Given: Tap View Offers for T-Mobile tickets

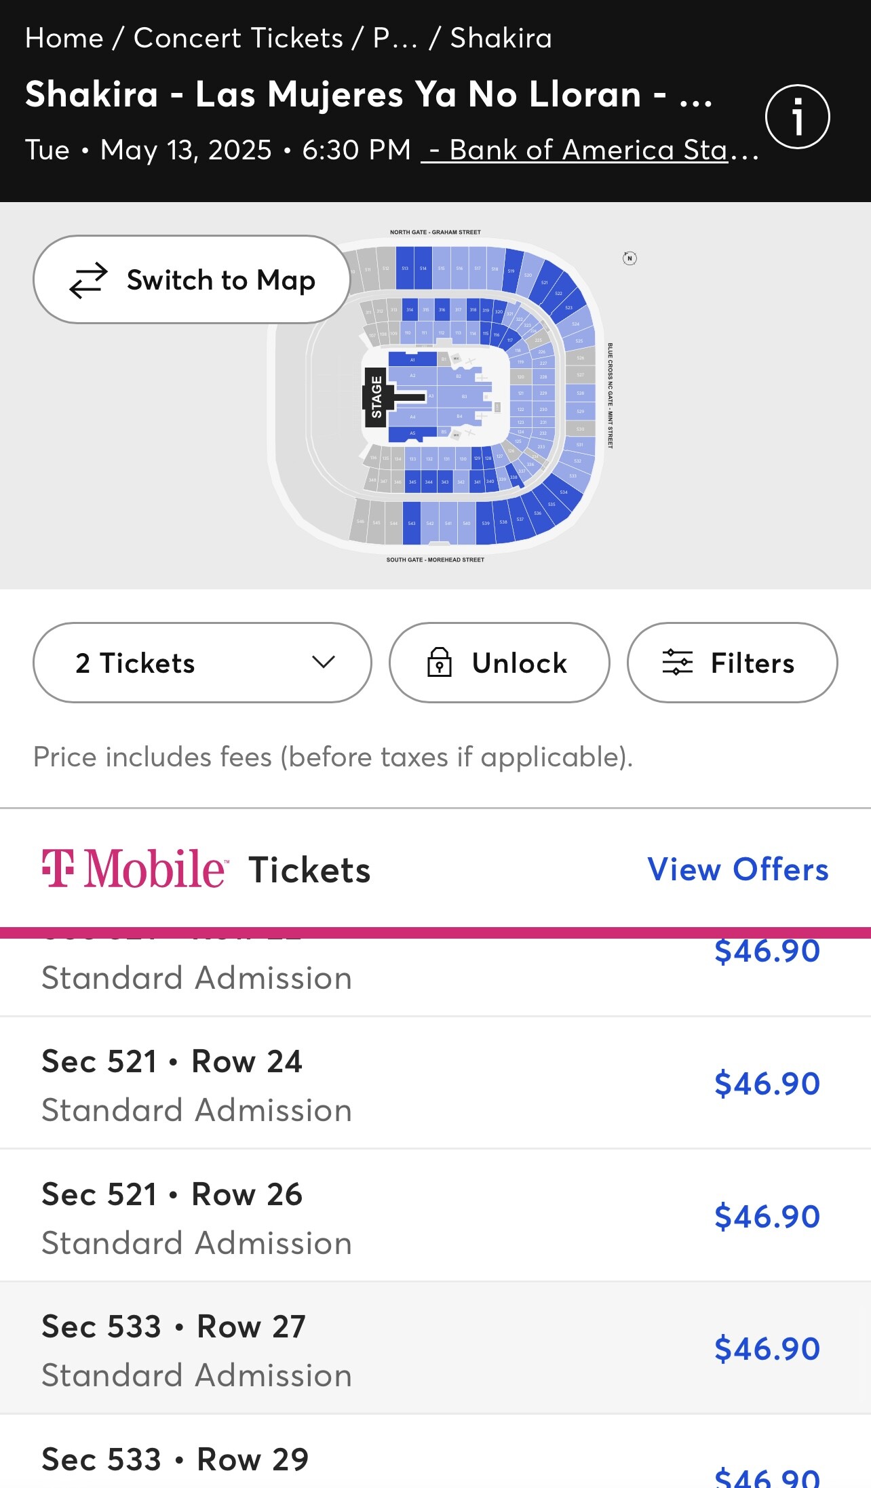Looking at the screenshot, I should pyautogui.click(x=737, y=869).
